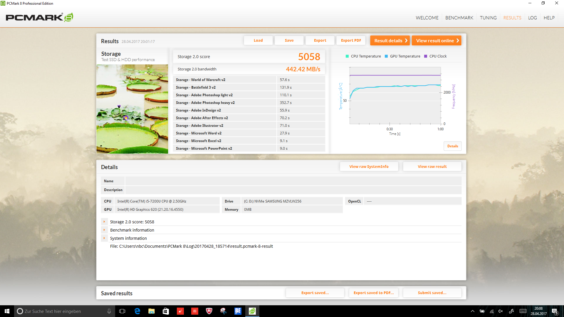
Task: Expand the Storage 2.0 score section
Action: [x=104, y=222]
